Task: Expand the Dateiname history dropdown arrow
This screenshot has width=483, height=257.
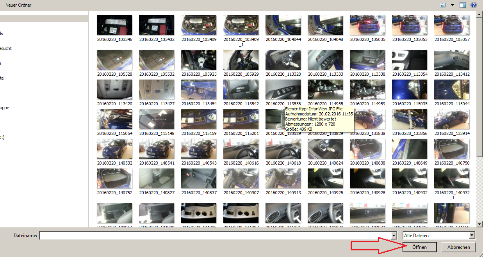Action: click(x=394, y=235)
